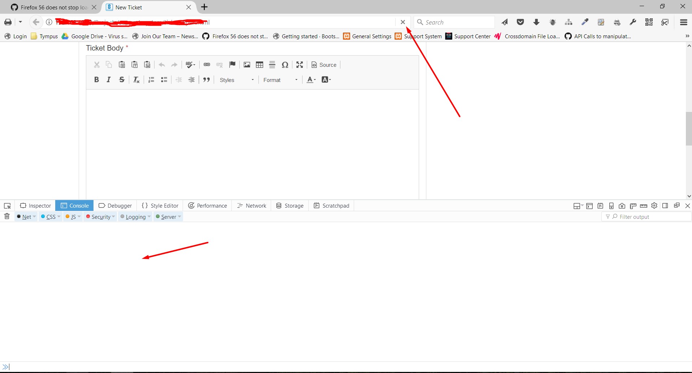Image resolution: width=692 pixels, height=373 pixels.
Task: Maximize the editor with the fullscreen icon
Action: coord(299,65)
